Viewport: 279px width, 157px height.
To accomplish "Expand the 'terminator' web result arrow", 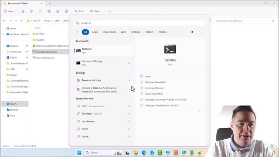I will coord(129,121).
